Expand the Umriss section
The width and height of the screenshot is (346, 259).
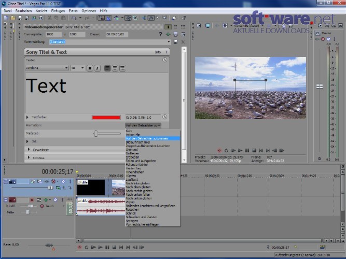click(29, 157)
